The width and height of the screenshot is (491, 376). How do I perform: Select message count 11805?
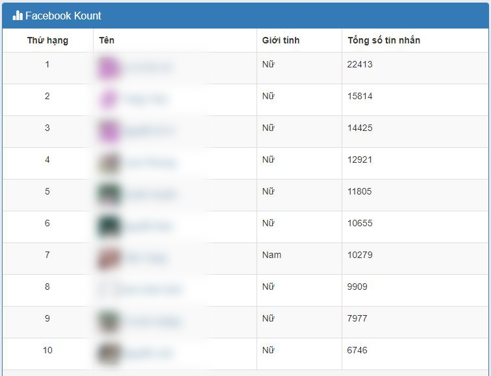pos(360,191)
